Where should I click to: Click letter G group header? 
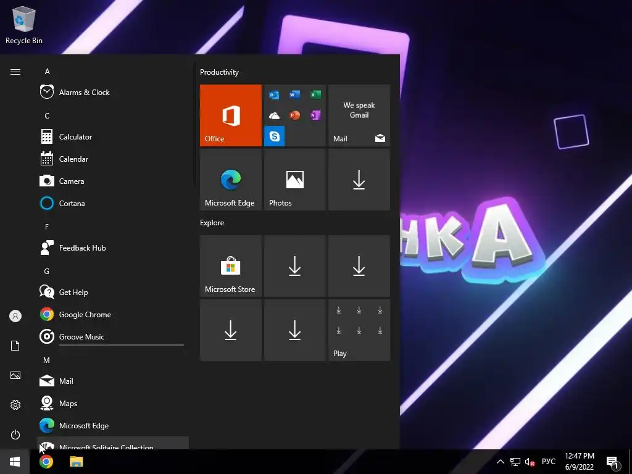[x=47, y=272]
